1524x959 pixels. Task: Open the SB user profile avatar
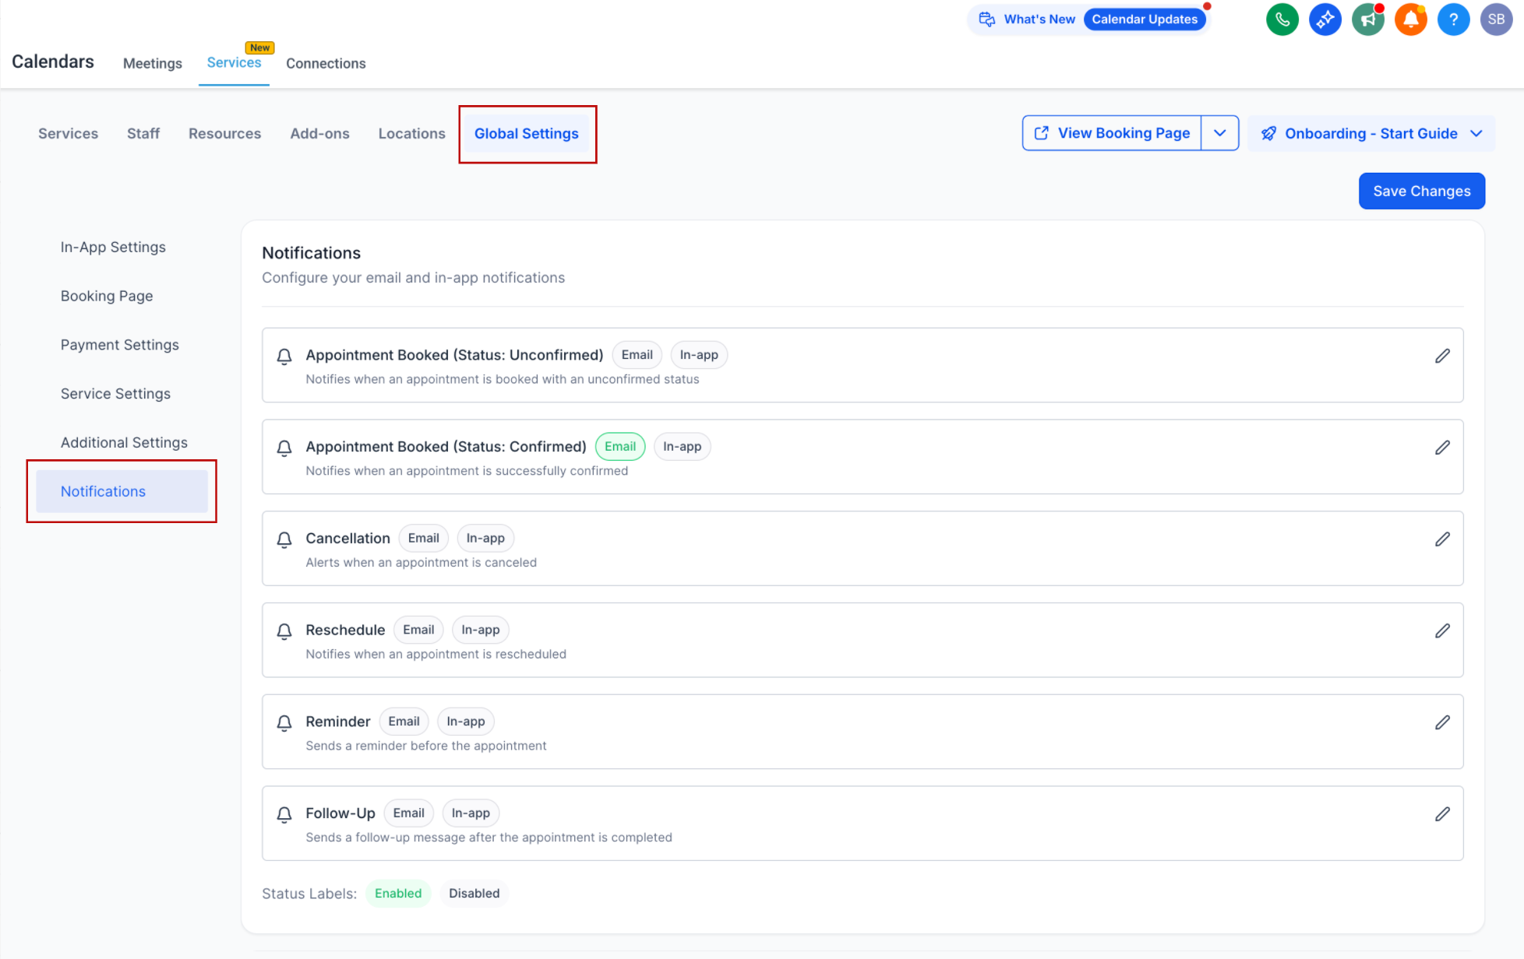pyautogui.click(x=1496, y=19)
